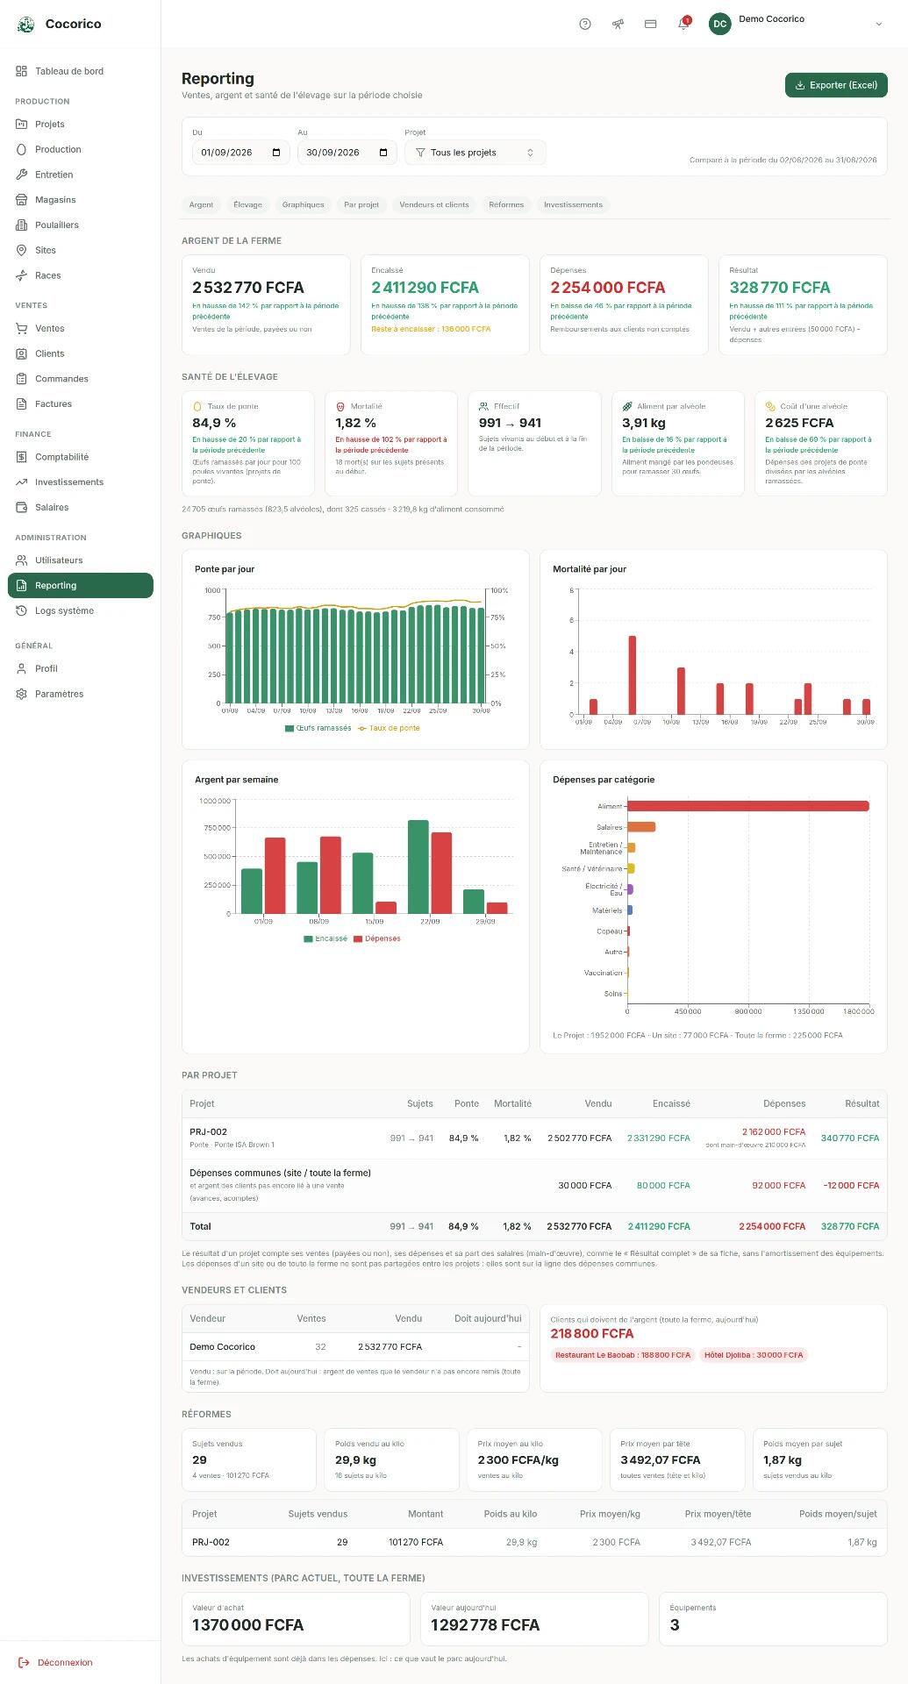The height and width of the screenshot is (1684, 908).
Task: Click the Aliment bar in Dépenses par catégorie
Action: tap(748, 806)
